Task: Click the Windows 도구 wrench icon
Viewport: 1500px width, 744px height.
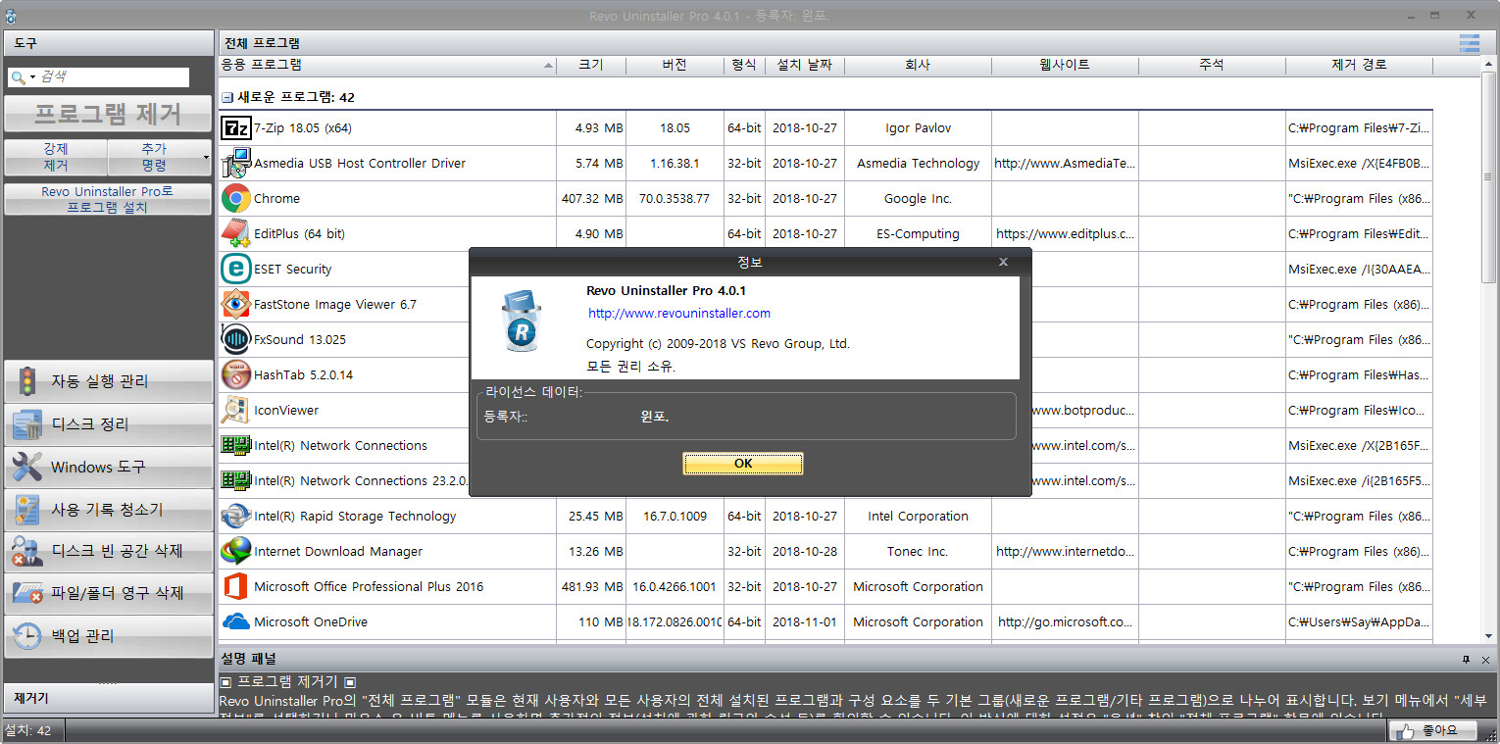Action: tap(26, 467)
